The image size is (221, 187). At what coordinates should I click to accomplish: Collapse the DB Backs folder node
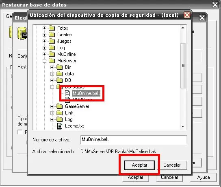point(52,87)
